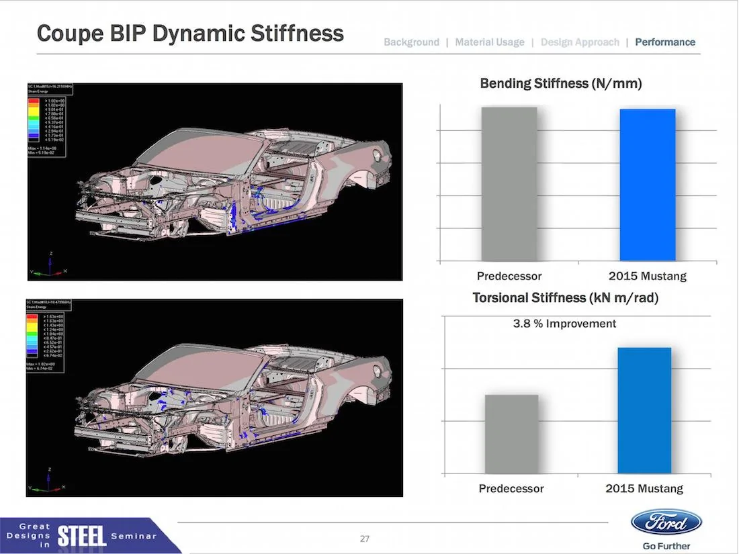Viewport: 739px width, 554px height.
Task: Select the Performance section tab
Action: tap(665, 42)
